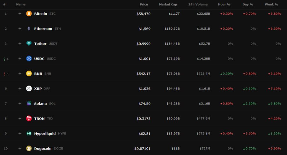Sort by the Price column header

pos(144,4)
